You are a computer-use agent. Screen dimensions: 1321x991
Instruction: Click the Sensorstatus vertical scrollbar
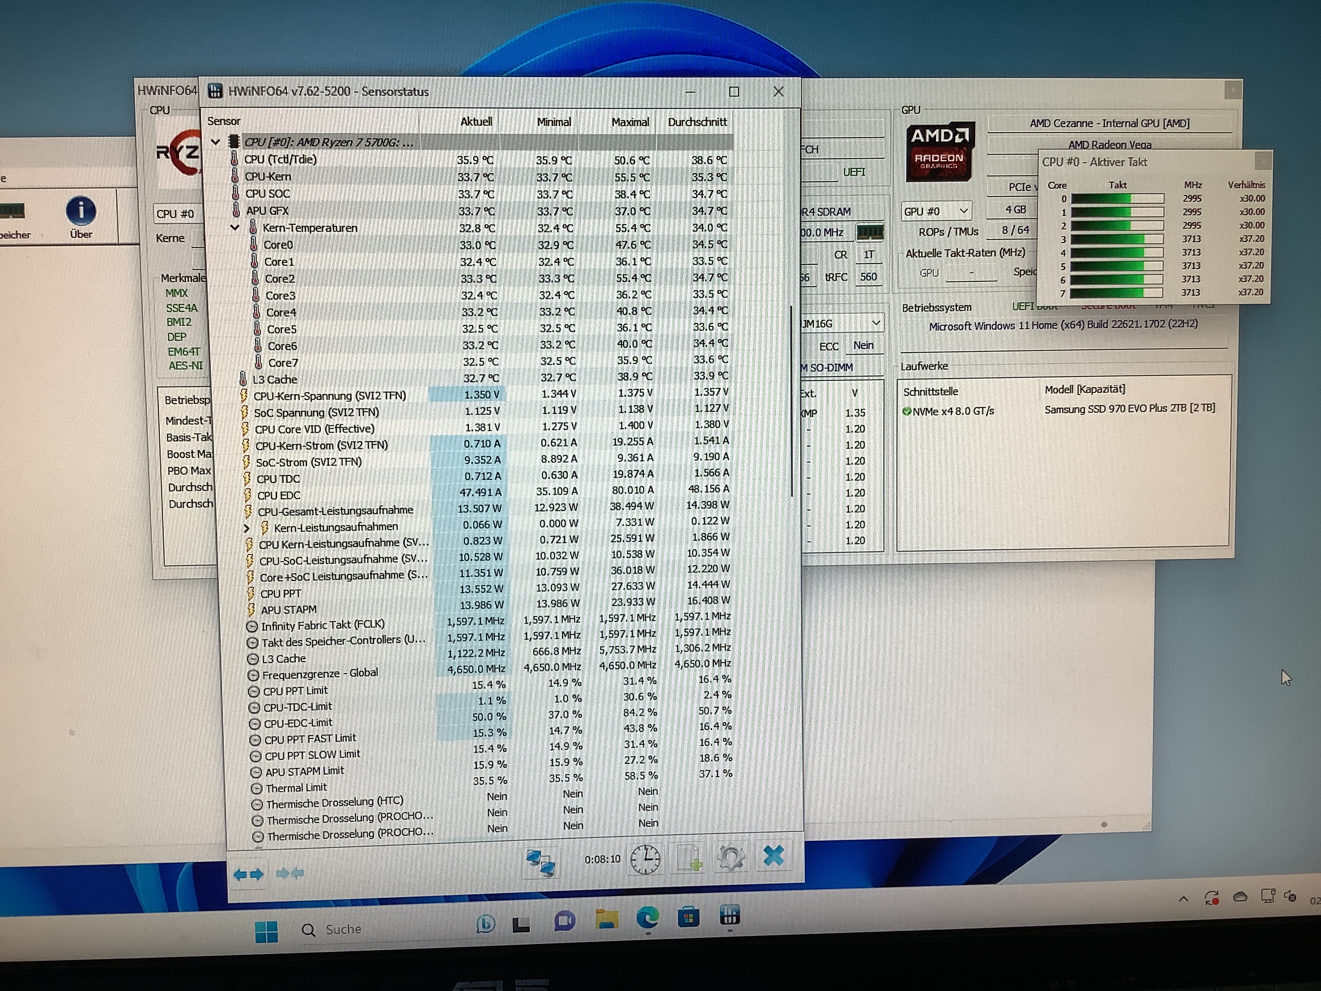792,400
